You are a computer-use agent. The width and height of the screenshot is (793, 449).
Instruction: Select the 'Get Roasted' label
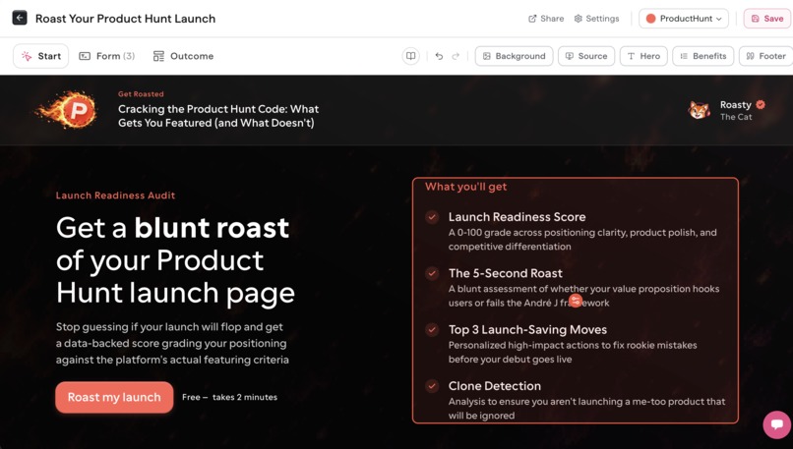[141, 94]
